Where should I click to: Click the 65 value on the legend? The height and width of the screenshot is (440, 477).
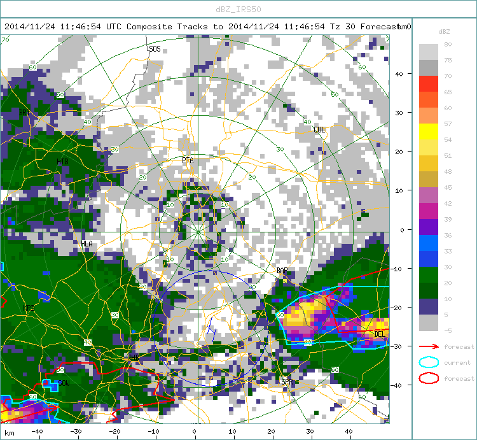(448, 92)
